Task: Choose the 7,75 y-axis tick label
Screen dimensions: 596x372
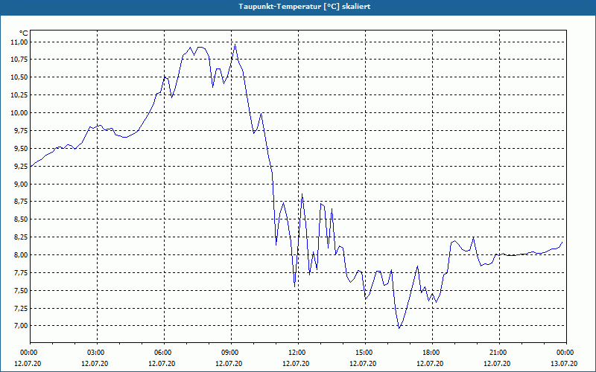Action: coord(20,273)
